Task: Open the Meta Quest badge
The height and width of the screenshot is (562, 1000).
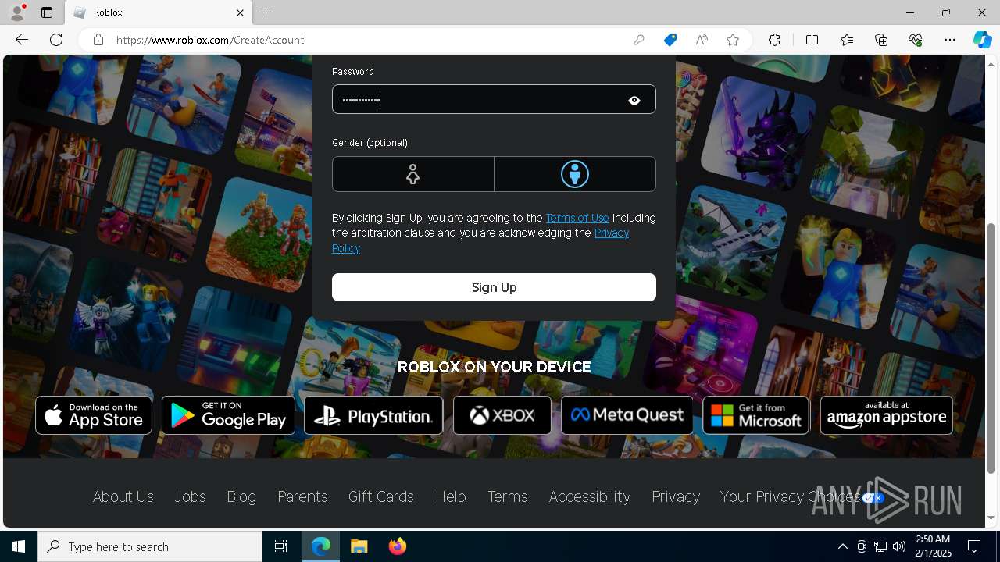Action: (x=627, y=415)
